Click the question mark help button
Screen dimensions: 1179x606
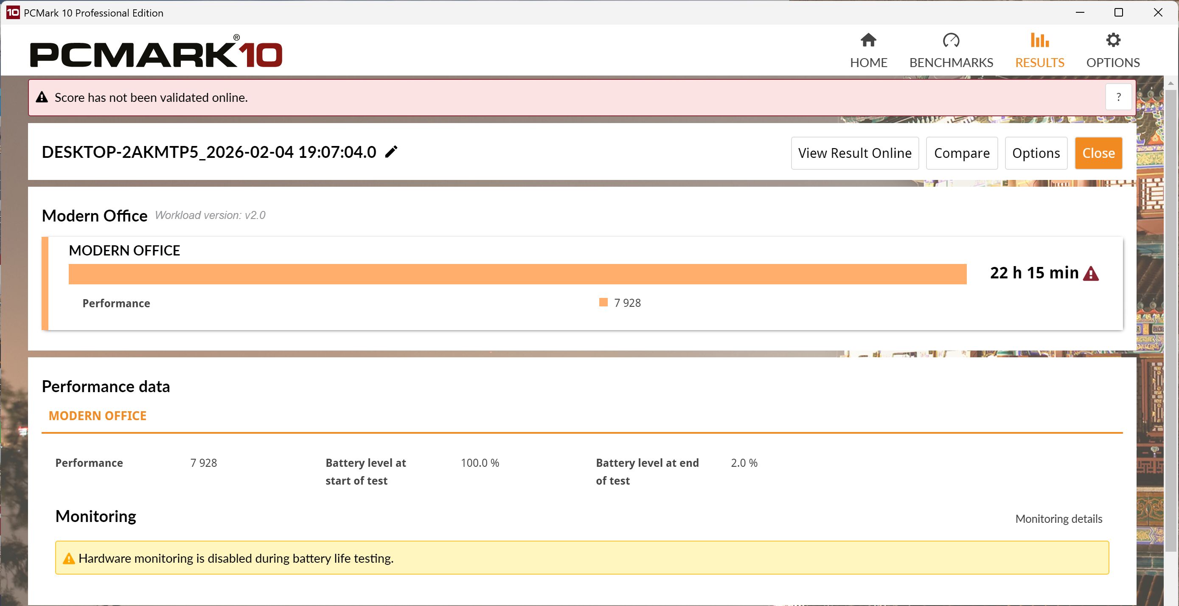click(1118, 97)
